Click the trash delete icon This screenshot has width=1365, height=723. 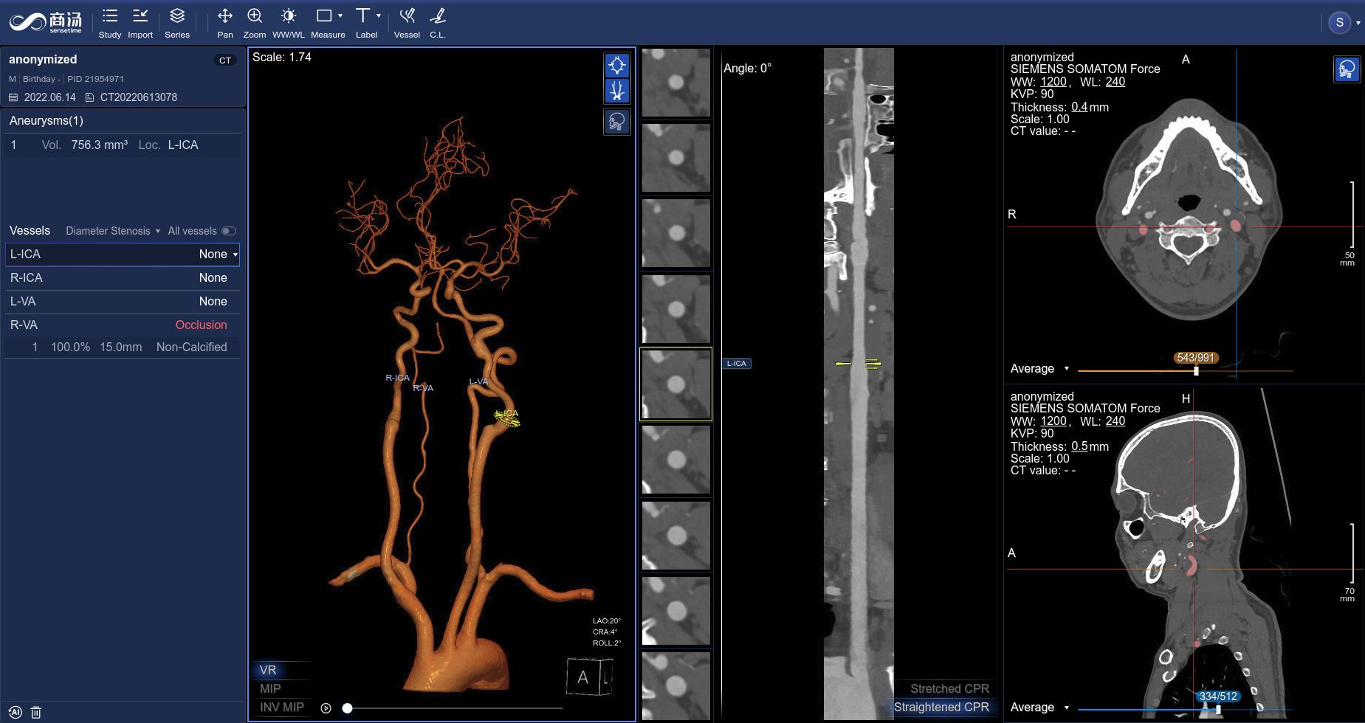coord(36,712)
